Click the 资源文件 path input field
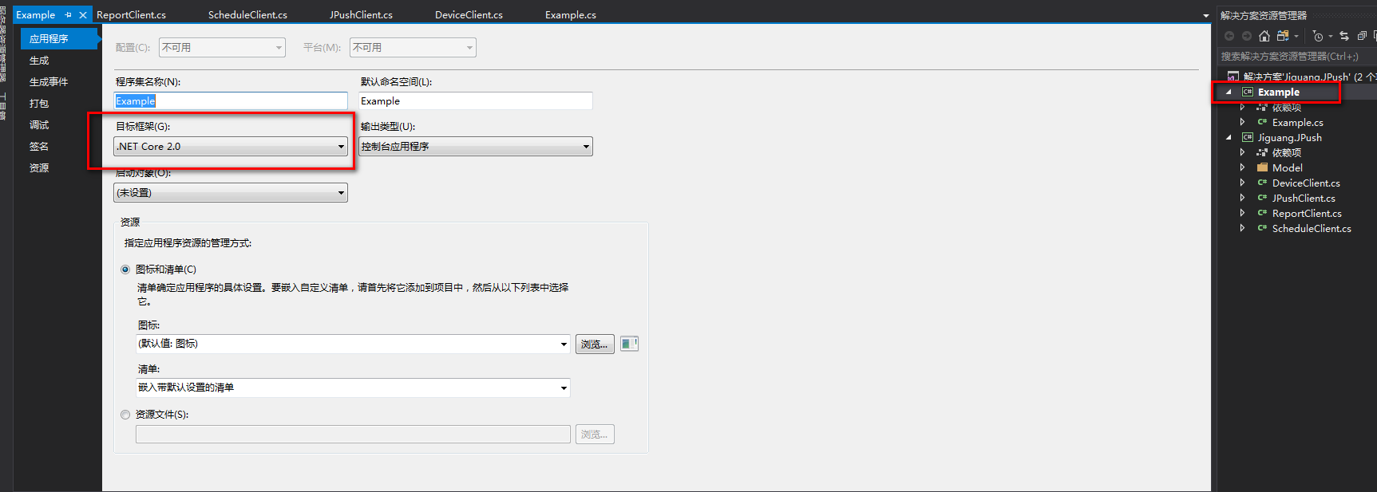Screen dimensions: 1377x492 pos(353,435)
